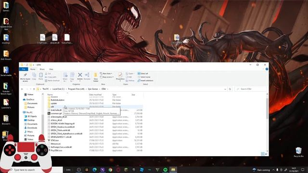The height and width of the screenshot is (173, 308).
Task: Open the Copy to dropdown
Action: point(72,77)
